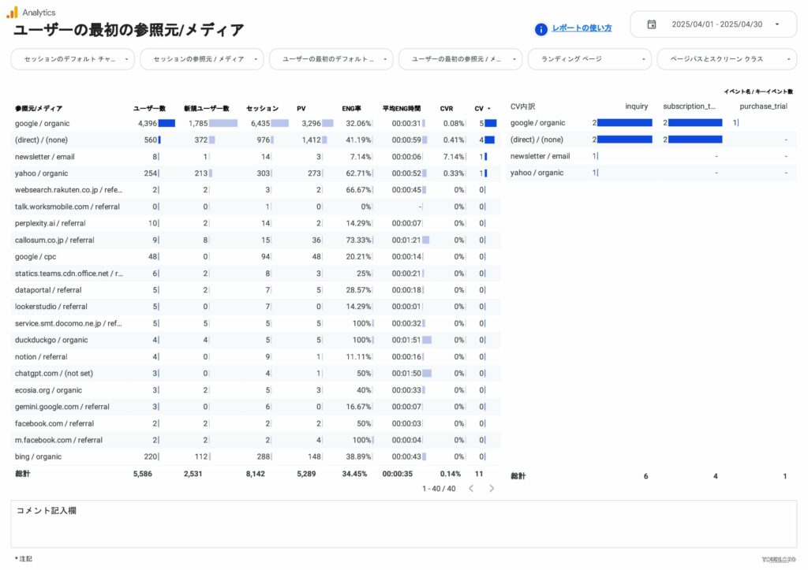The image size is (808, 570).
Task: Open the レポートの使い方 link
Action: pos(582,28)
